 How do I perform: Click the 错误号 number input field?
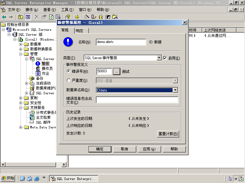coord(104,71)
